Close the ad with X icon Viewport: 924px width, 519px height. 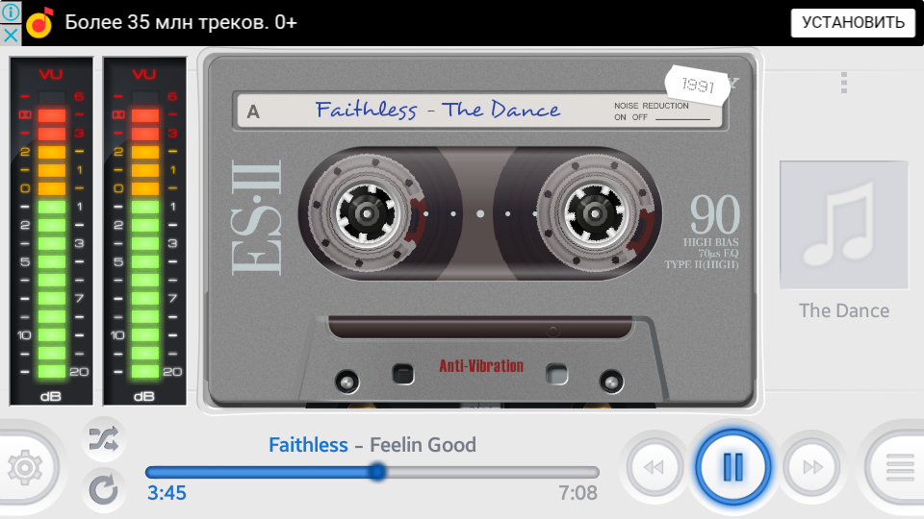click(x=11, y=36)
